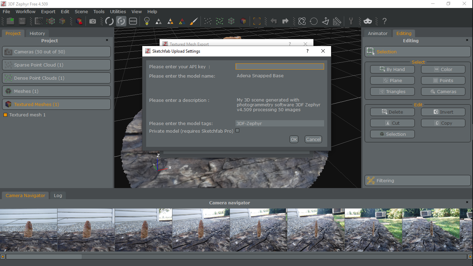Expand the Filtering section
Screen dimensions: 473x266
point(418,180)
